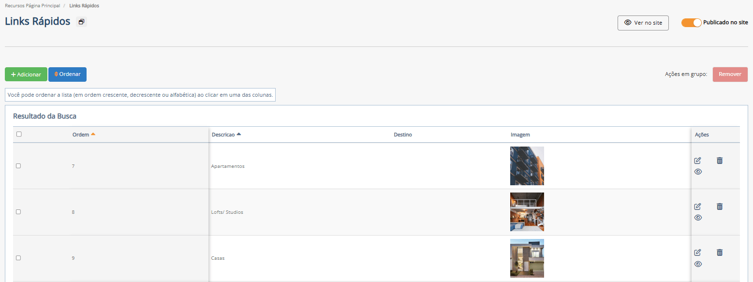Sort the table by Descricao column
The height and width of the screenshot is (282, 753).
(x=223, y=134)
